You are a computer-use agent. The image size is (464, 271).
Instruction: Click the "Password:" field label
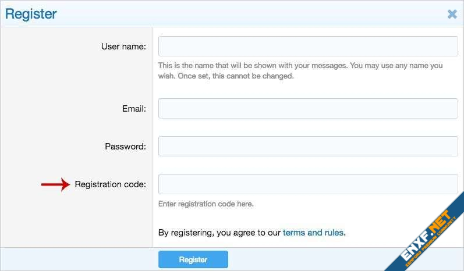(x=125, y=147)
